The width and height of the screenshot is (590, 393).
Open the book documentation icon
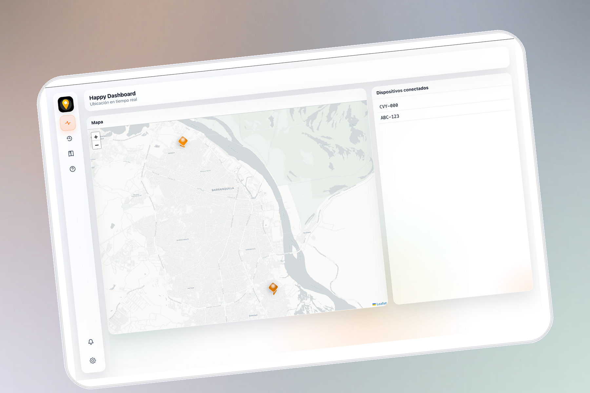point(71,154)
